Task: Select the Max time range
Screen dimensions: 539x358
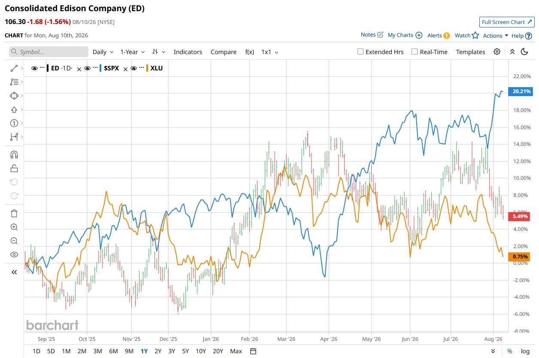Action: click(236, 351)
